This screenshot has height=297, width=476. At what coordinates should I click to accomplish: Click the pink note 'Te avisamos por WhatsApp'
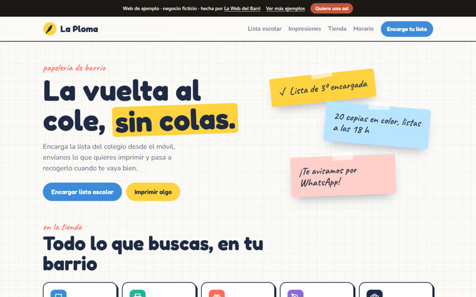[x=343, y=176]
